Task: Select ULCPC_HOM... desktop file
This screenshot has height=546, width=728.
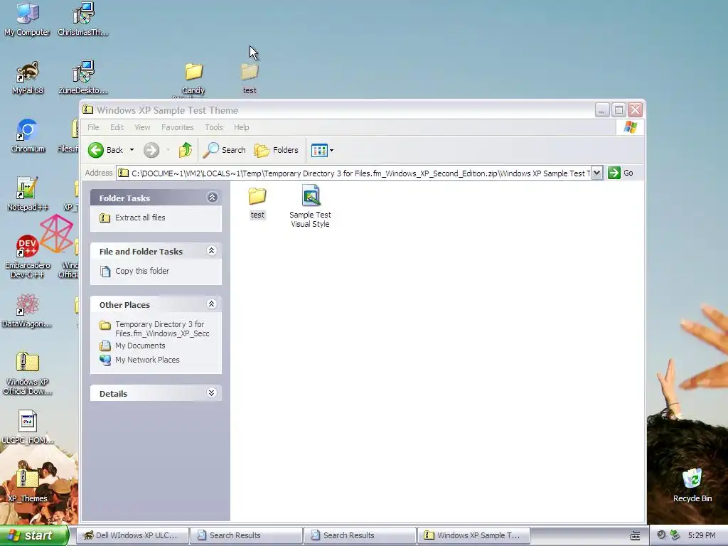Action: 28,428
